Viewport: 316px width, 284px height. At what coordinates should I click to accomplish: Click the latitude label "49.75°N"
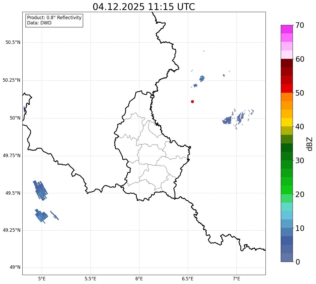(x=11, y=156)
